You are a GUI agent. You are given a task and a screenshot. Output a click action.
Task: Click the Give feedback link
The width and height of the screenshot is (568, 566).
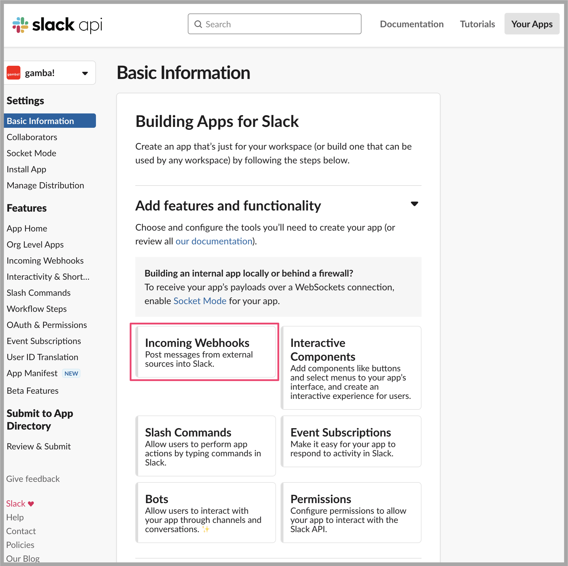(x=33, y=479)
